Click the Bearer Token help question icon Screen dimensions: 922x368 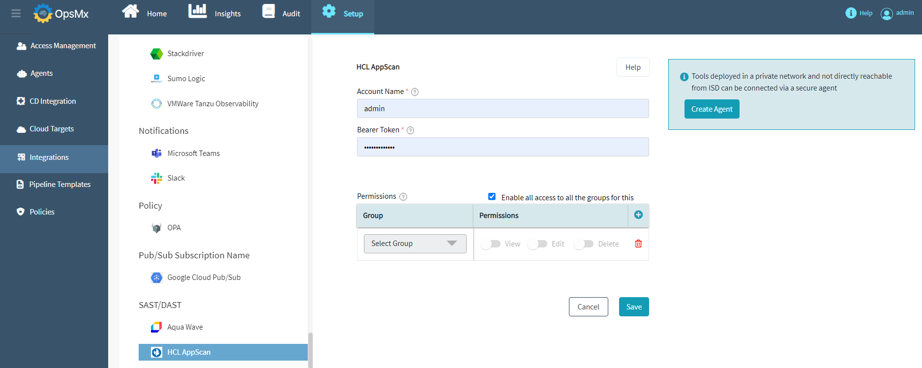410,130
